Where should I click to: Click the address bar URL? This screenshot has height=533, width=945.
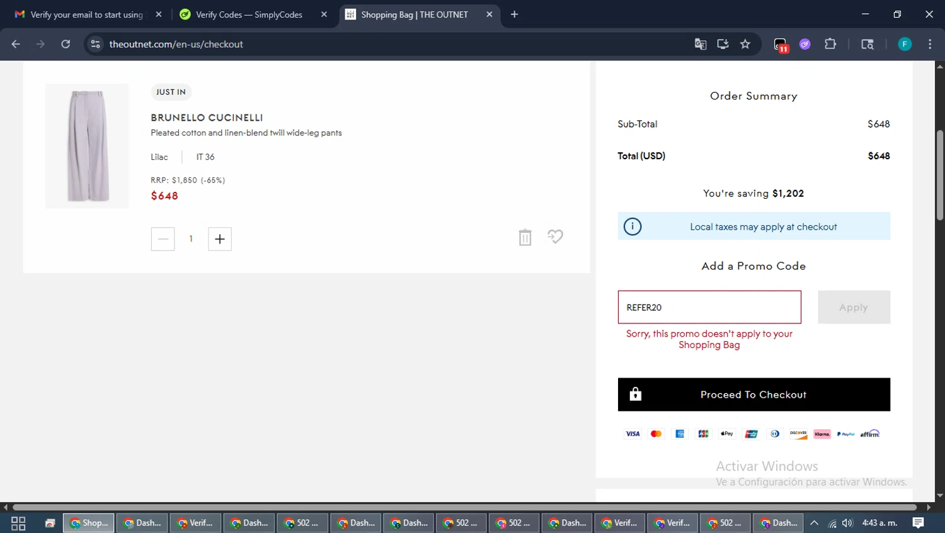point(176,44)
